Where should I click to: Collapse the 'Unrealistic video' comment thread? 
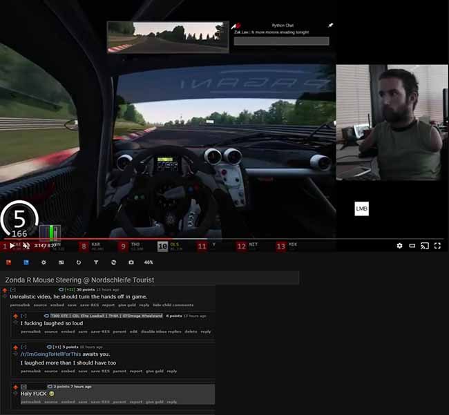point(13,289)
